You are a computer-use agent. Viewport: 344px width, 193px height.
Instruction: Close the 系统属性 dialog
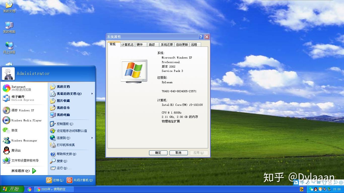coord(207,37)
